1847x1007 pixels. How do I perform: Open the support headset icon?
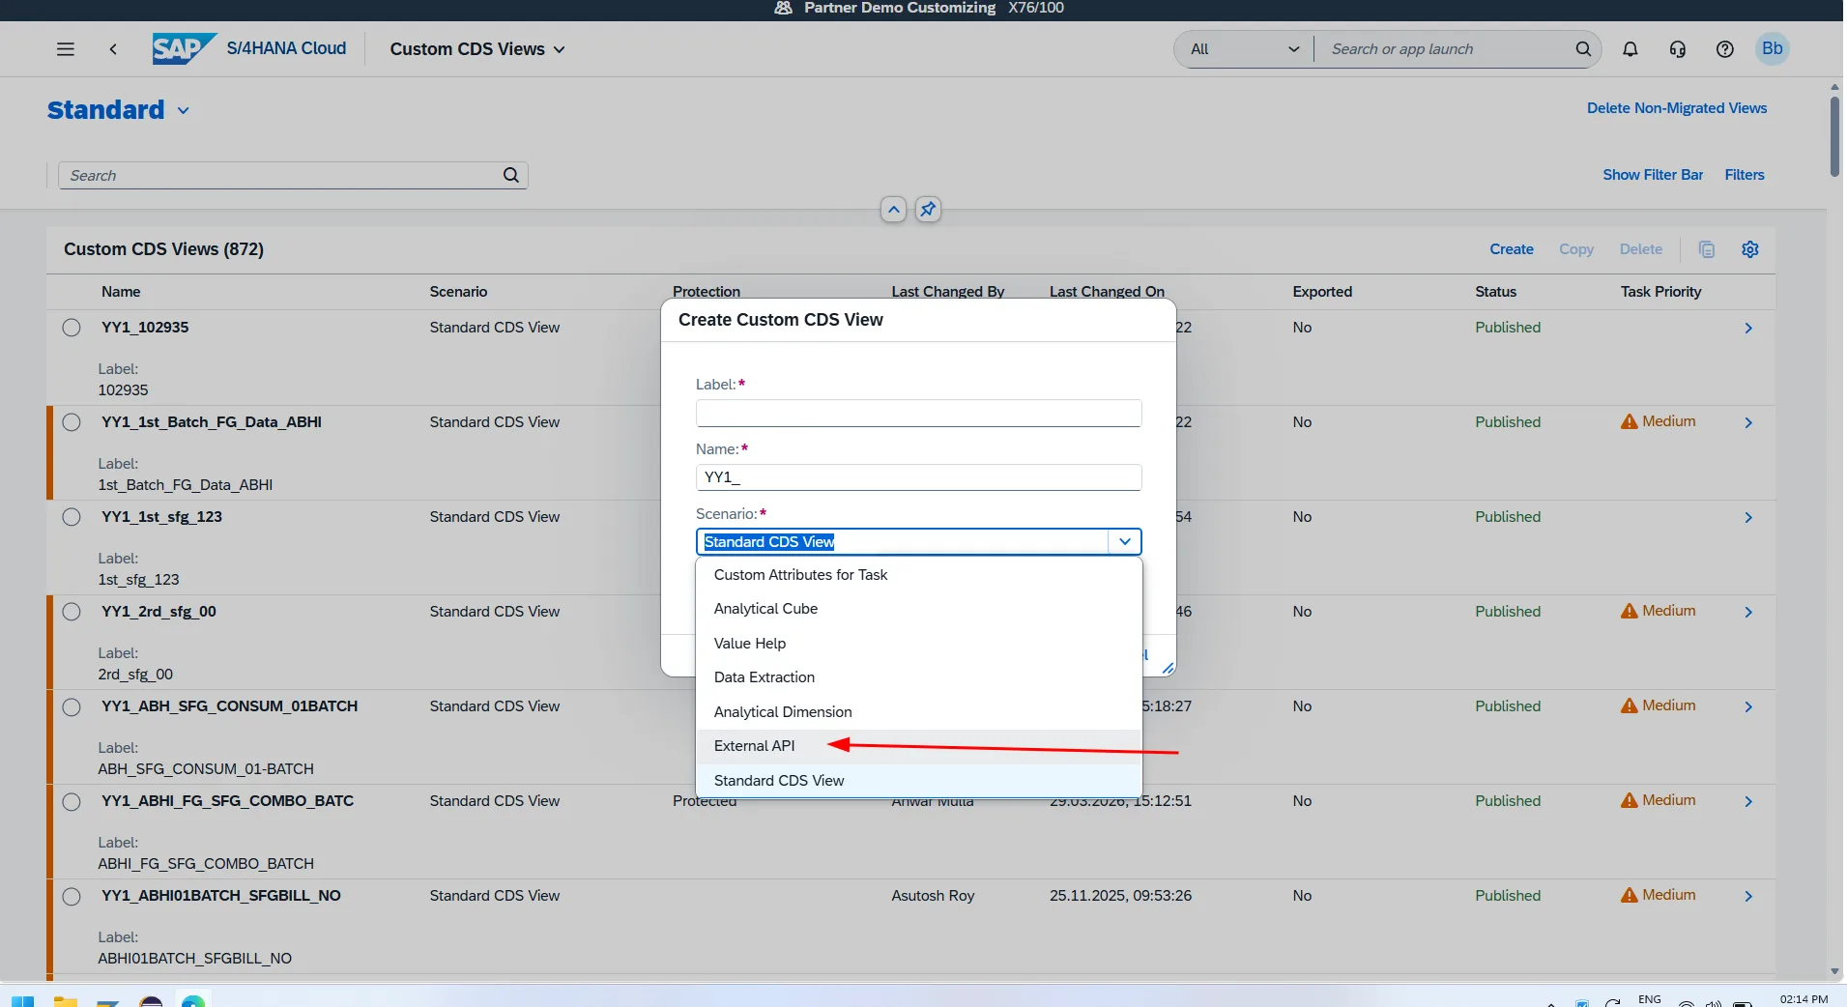click(1678, 49)
